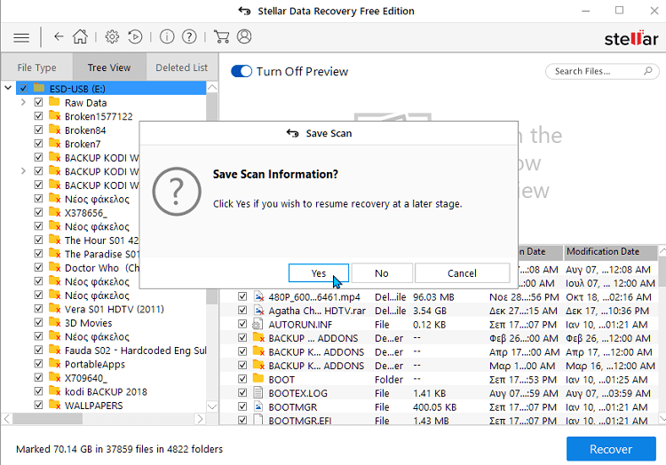Sort by Modification Date column header
Viewport: 666px width, 465px height.
pyautogui.click(x=610, y=252)
